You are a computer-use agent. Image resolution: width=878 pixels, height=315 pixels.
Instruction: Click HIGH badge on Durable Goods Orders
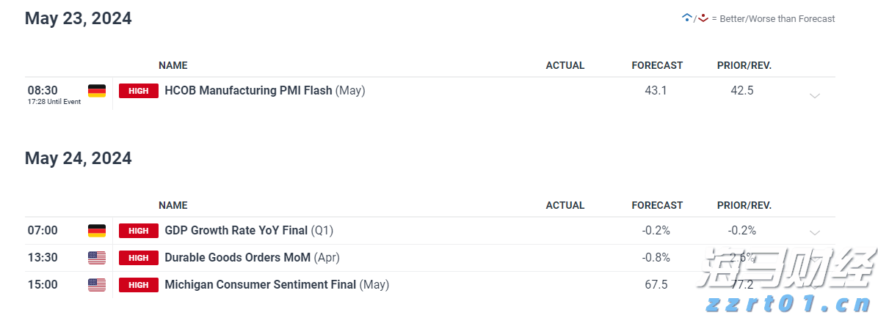139,258
